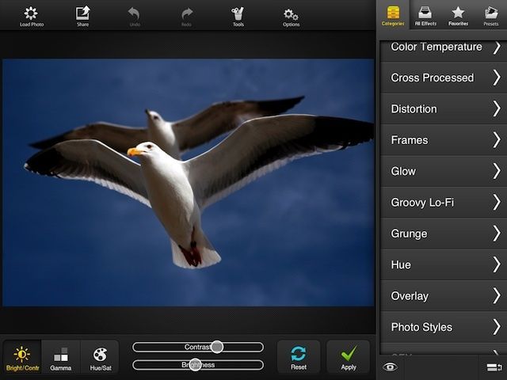Switch to the Favorites tab
The width and height of the screenshot is (507, 380).
point(458,15)
